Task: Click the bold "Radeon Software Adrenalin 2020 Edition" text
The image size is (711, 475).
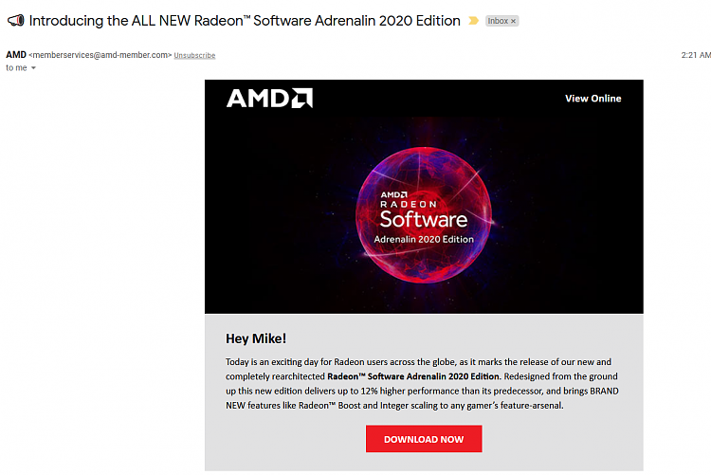Action: tap(413, 376)
